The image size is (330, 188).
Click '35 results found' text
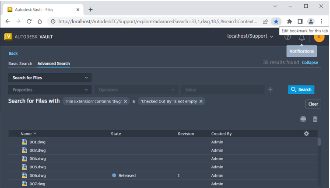[281, 62]
